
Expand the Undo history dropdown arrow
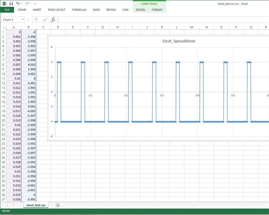pos(23,3)
